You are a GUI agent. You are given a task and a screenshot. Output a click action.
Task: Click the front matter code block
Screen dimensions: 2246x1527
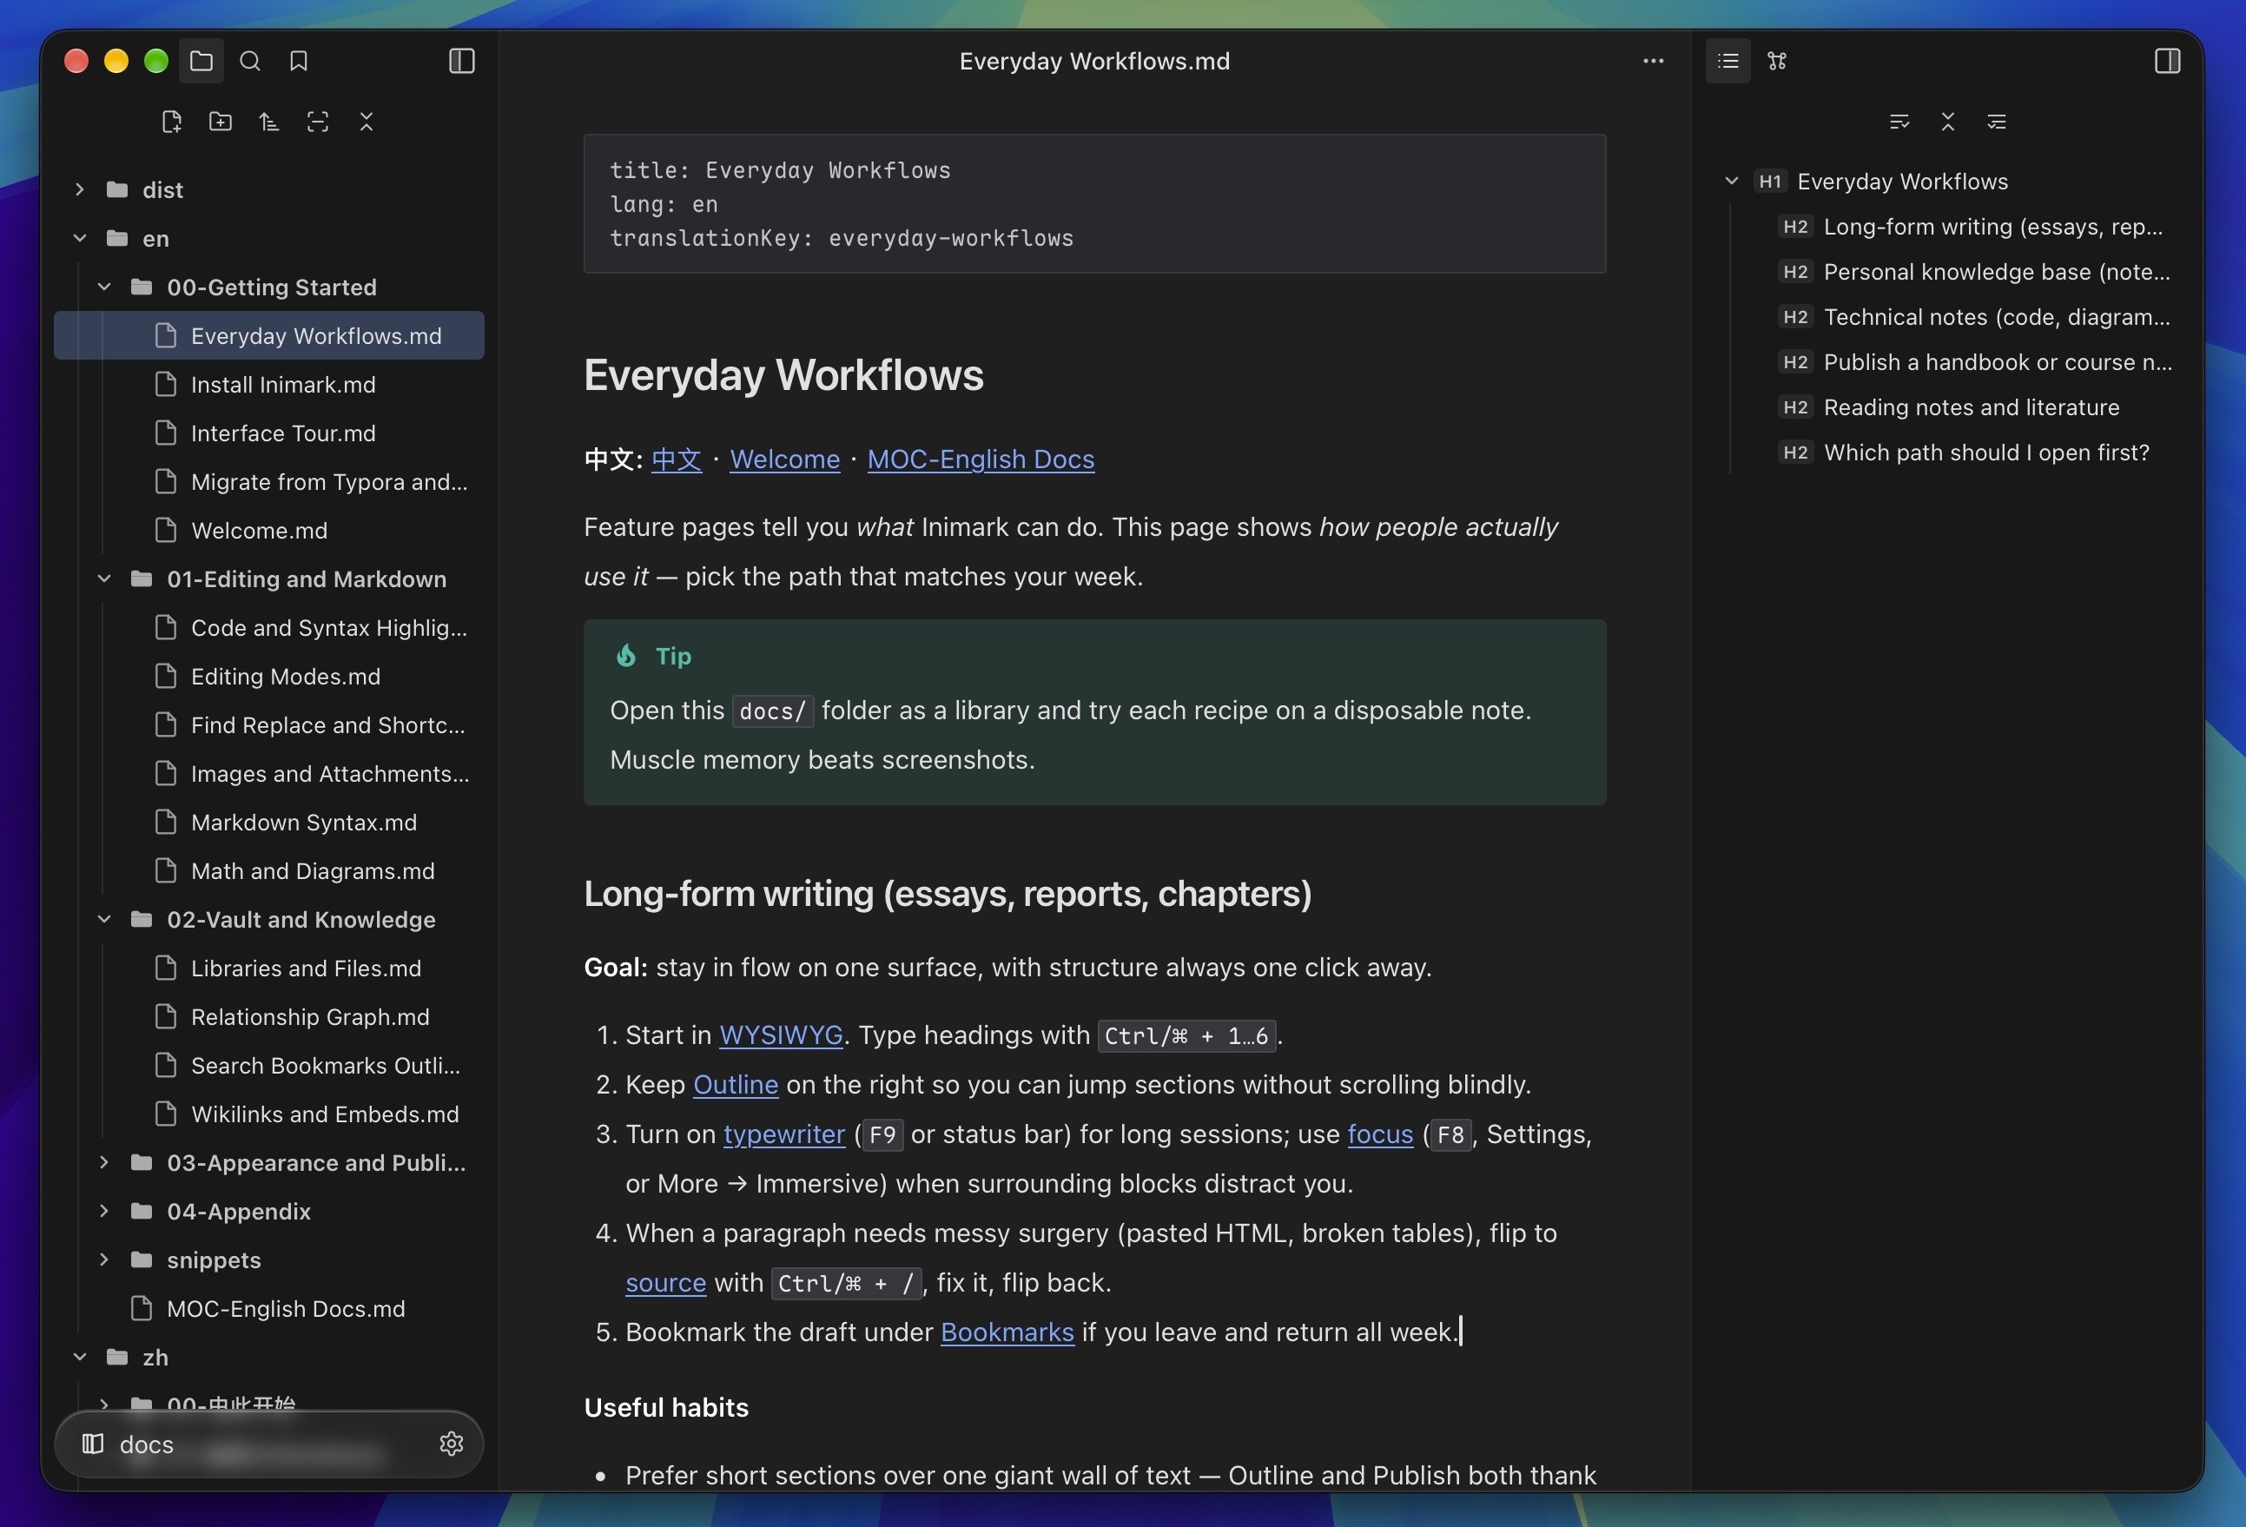click(x=1094, y=204)
